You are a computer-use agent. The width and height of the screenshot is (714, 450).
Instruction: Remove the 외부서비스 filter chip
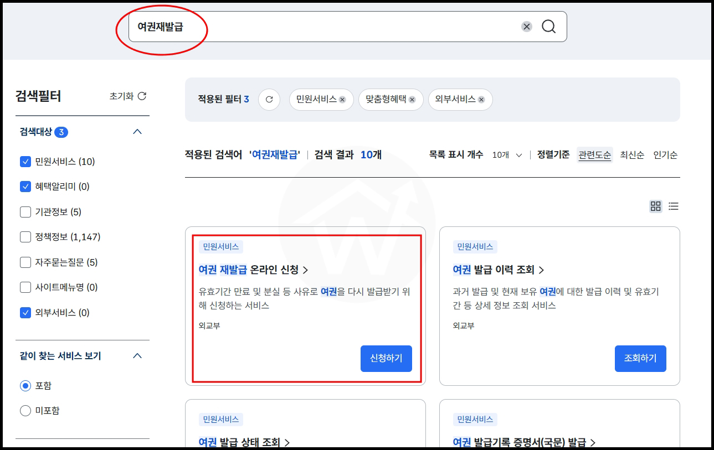click(x=481, y=100)
